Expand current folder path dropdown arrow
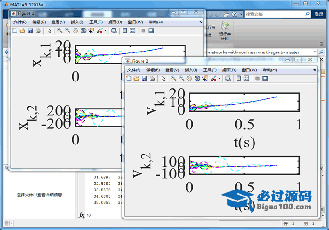 click(x=315, y=52)
